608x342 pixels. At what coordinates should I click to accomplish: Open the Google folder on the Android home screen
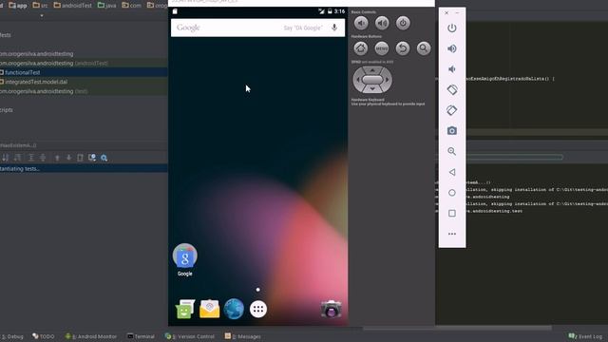[185, 259]
